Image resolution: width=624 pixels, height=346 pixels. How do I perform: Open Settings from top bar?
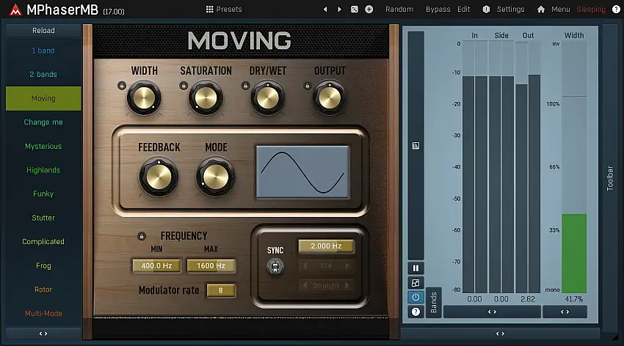[510, 9]
